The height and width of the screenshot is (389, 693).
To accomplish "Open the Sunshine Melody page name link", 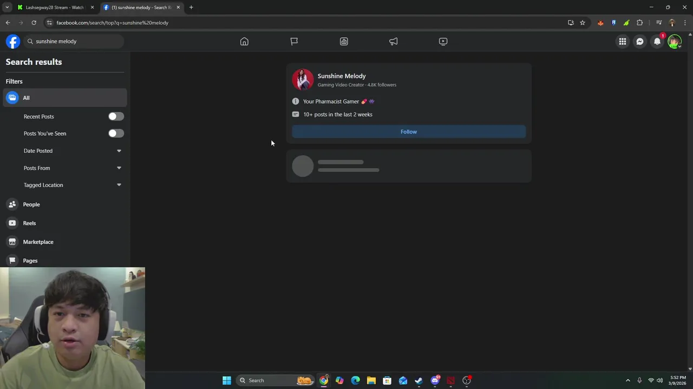I will pos(342,76).
